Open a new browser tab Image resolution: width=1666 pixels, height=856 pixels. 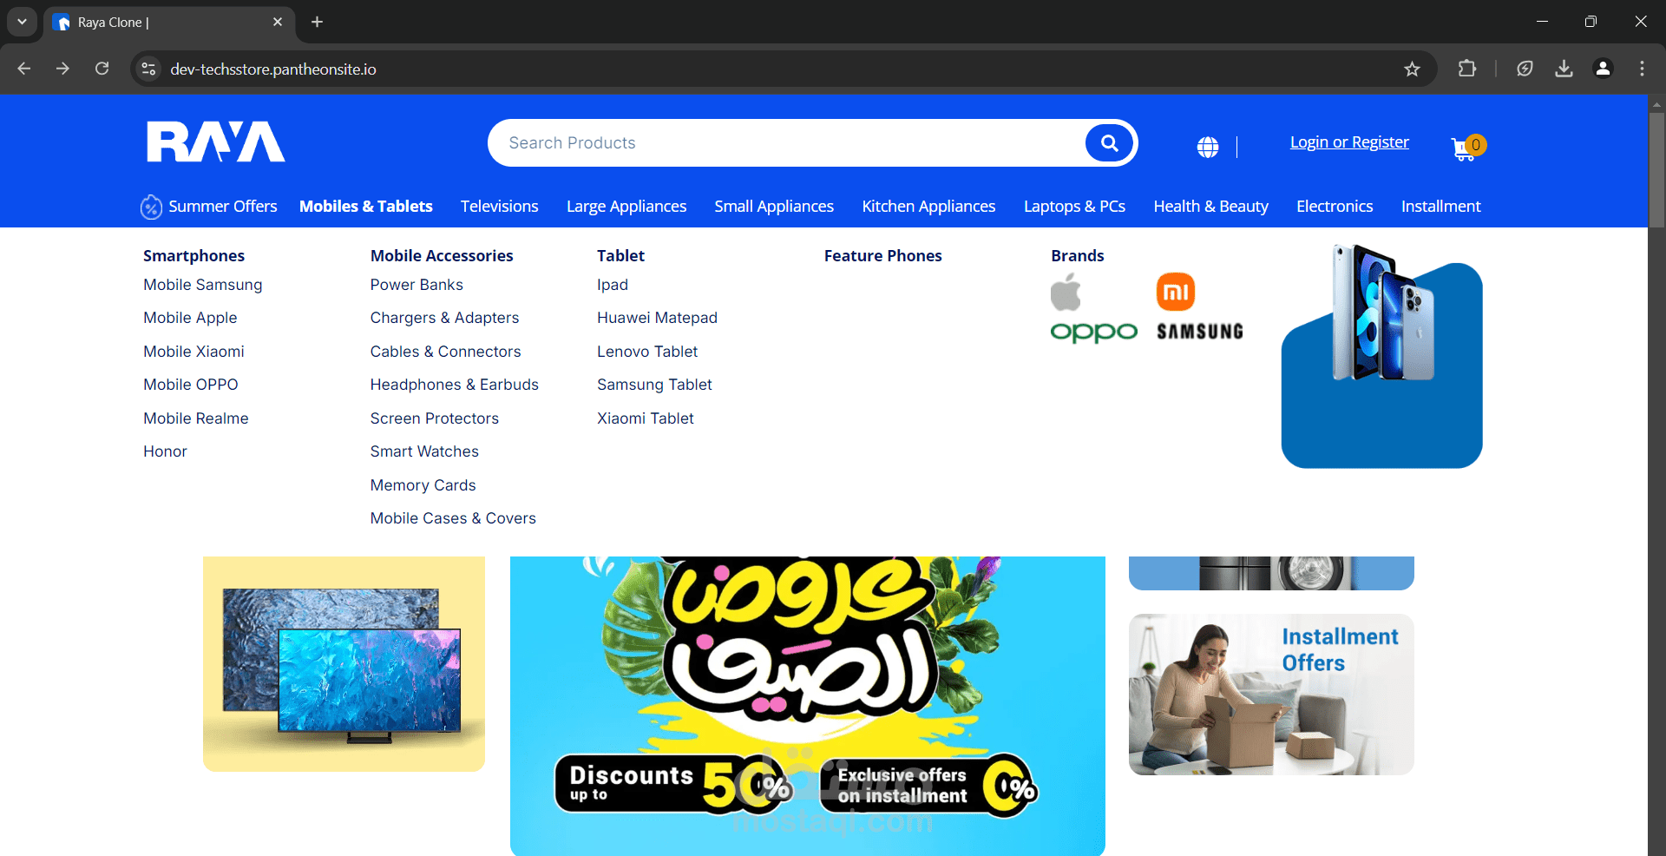click(x=317, y=22)
